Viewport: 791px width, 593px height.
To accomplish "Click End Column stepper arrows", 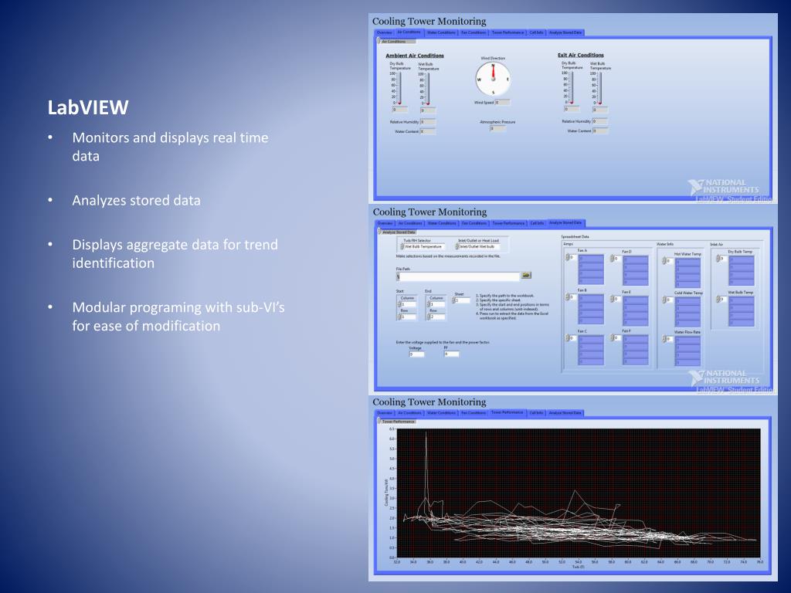I will [429, 304].
